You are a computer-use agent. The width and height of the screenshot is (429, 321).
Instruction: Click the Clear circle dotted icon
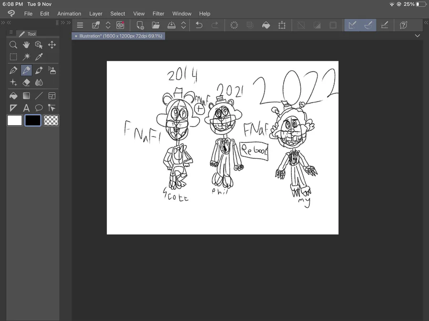click(x=234, y=25)
